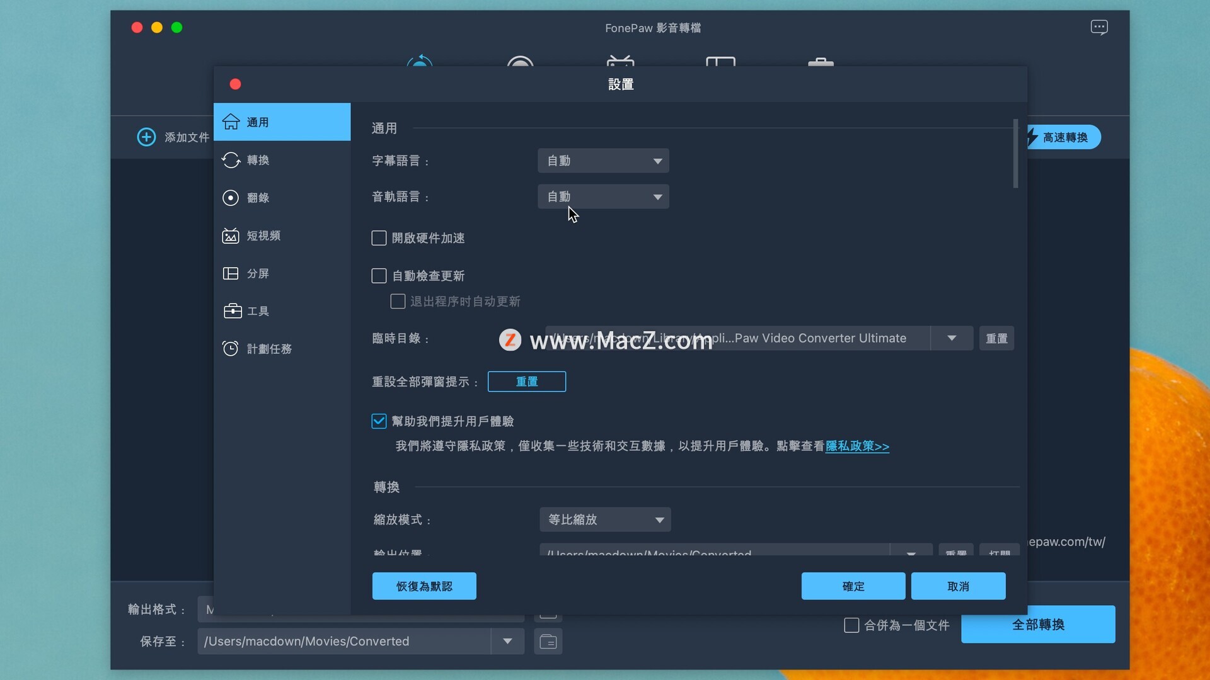Expand the 保存至 save path dropdown arrow

[507, 642]
